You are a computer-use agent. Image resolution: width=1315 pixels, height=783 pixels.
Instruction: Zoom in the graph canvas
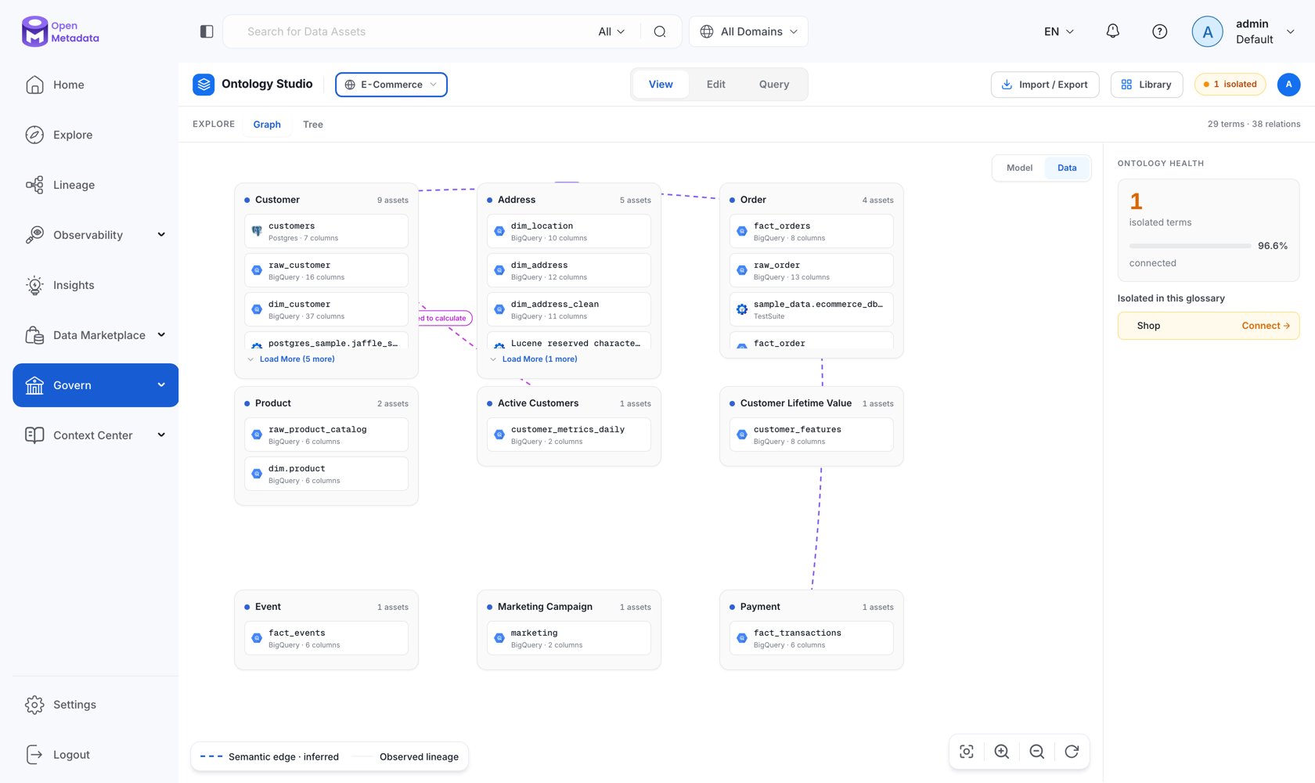pos(1002,752)
